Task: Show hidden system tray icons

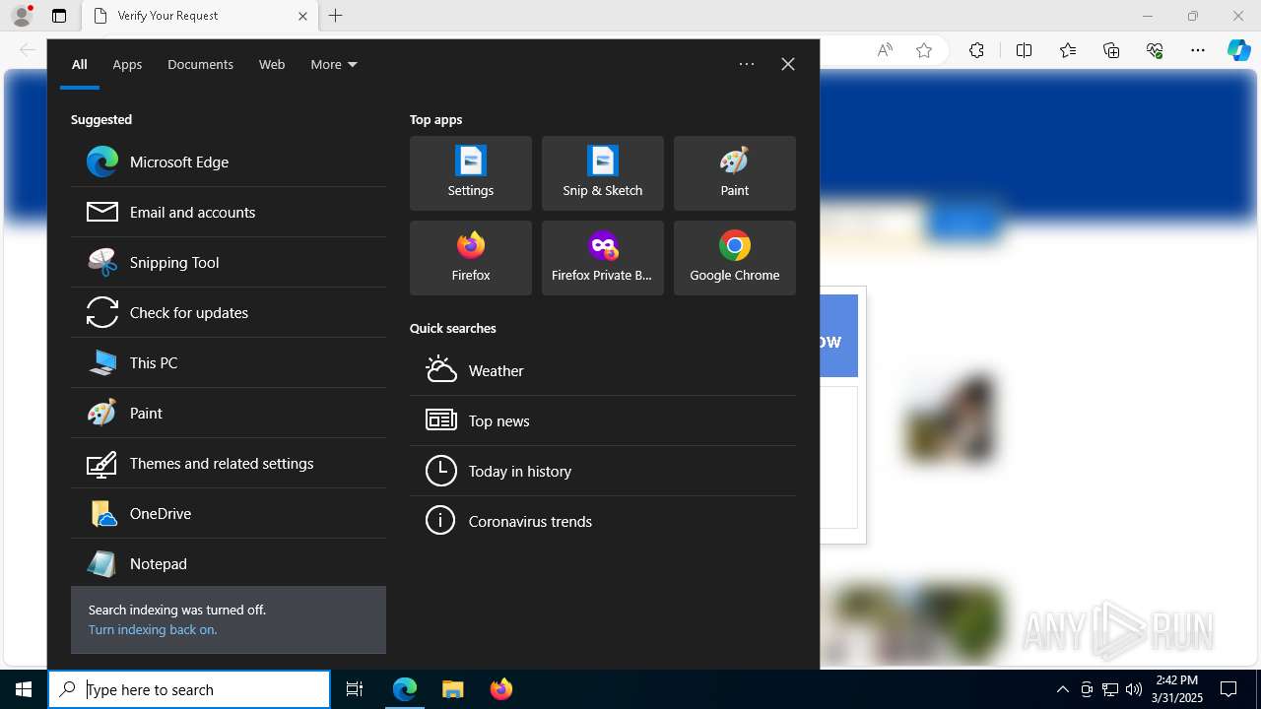Action: click(1062, 689)
